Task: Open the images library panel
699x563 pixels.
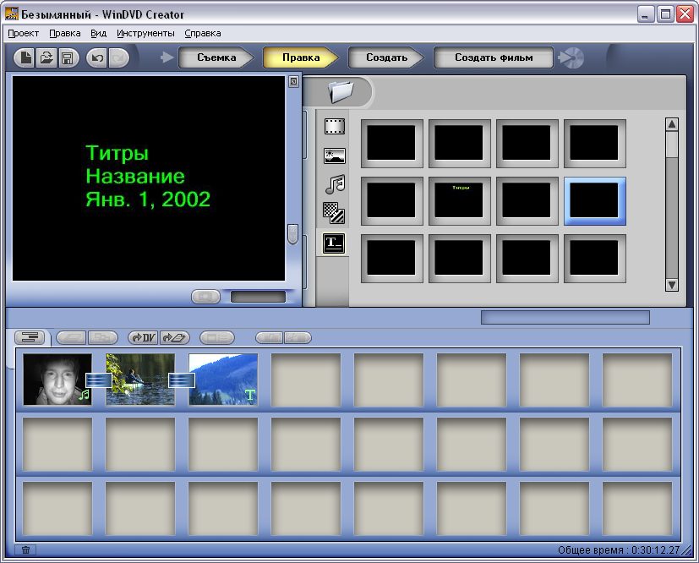Action: (x=334, y=156)
